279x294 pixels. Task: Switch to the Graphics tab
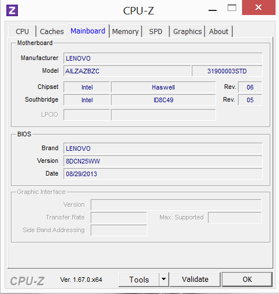[187, 31]
